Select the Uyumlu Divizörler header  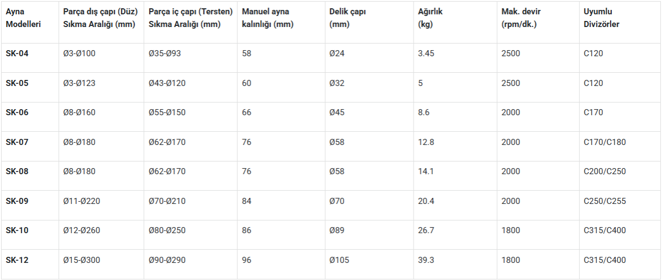(x=601, y=18)
